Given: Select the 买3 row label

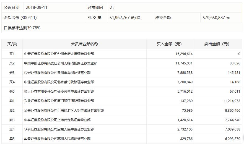Looking at the screenshot, I should coord(12,73).
